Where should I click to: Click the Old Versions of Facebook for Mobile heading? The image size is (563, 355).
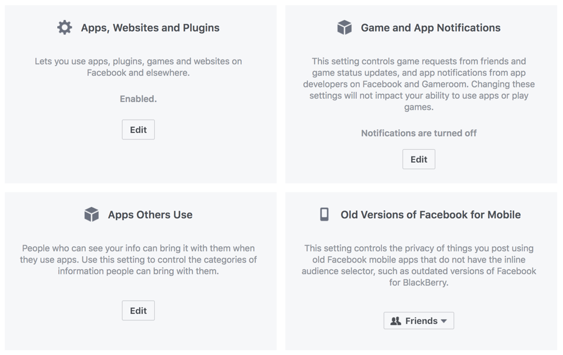[431, 214]
